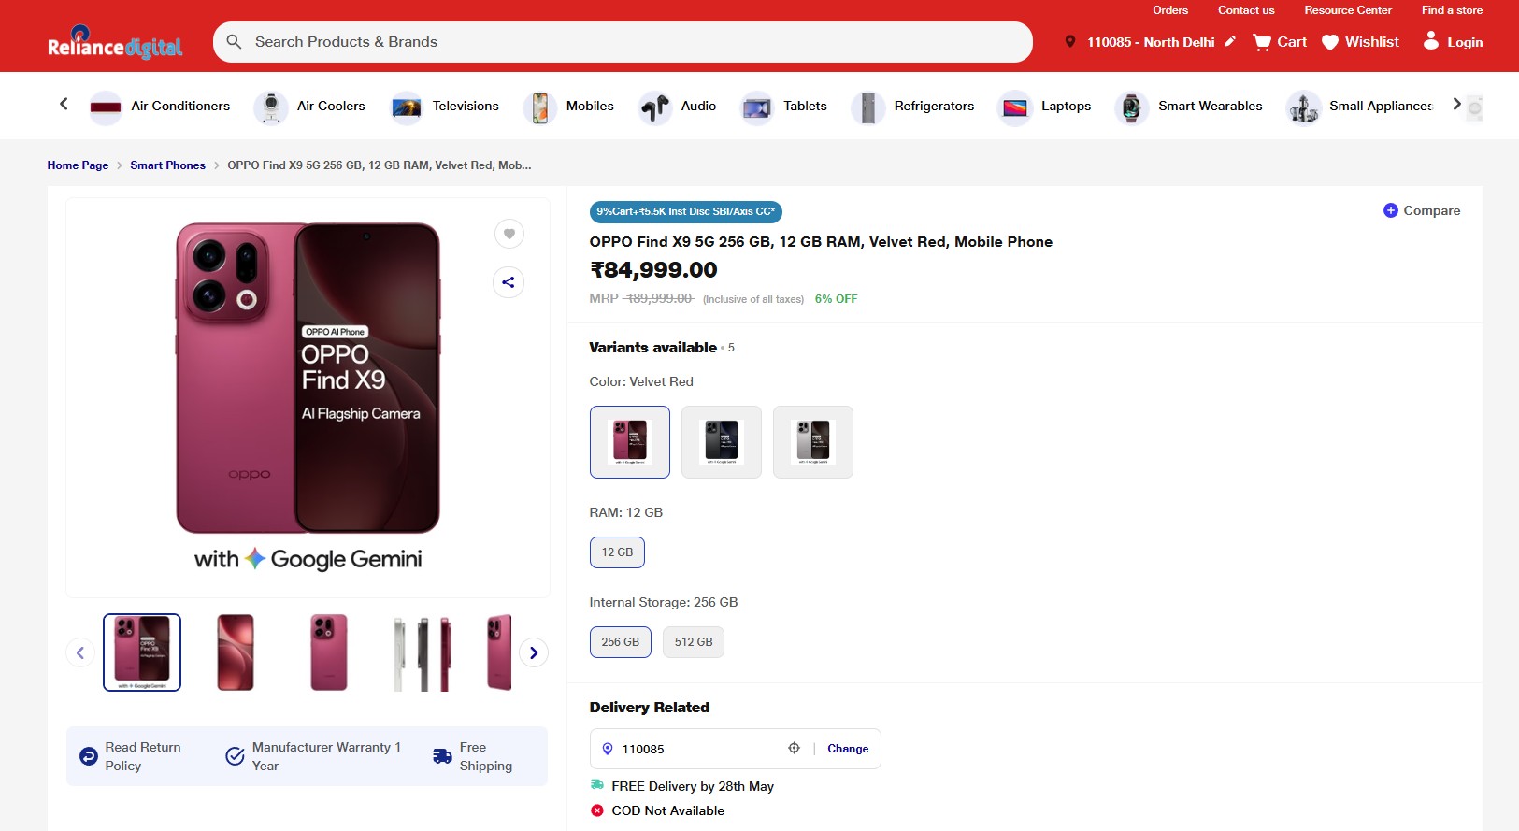Image resolution: width=1519 pixels, height=831 pixels.
Task: Go to Orders page
Action: [1170, 10]
